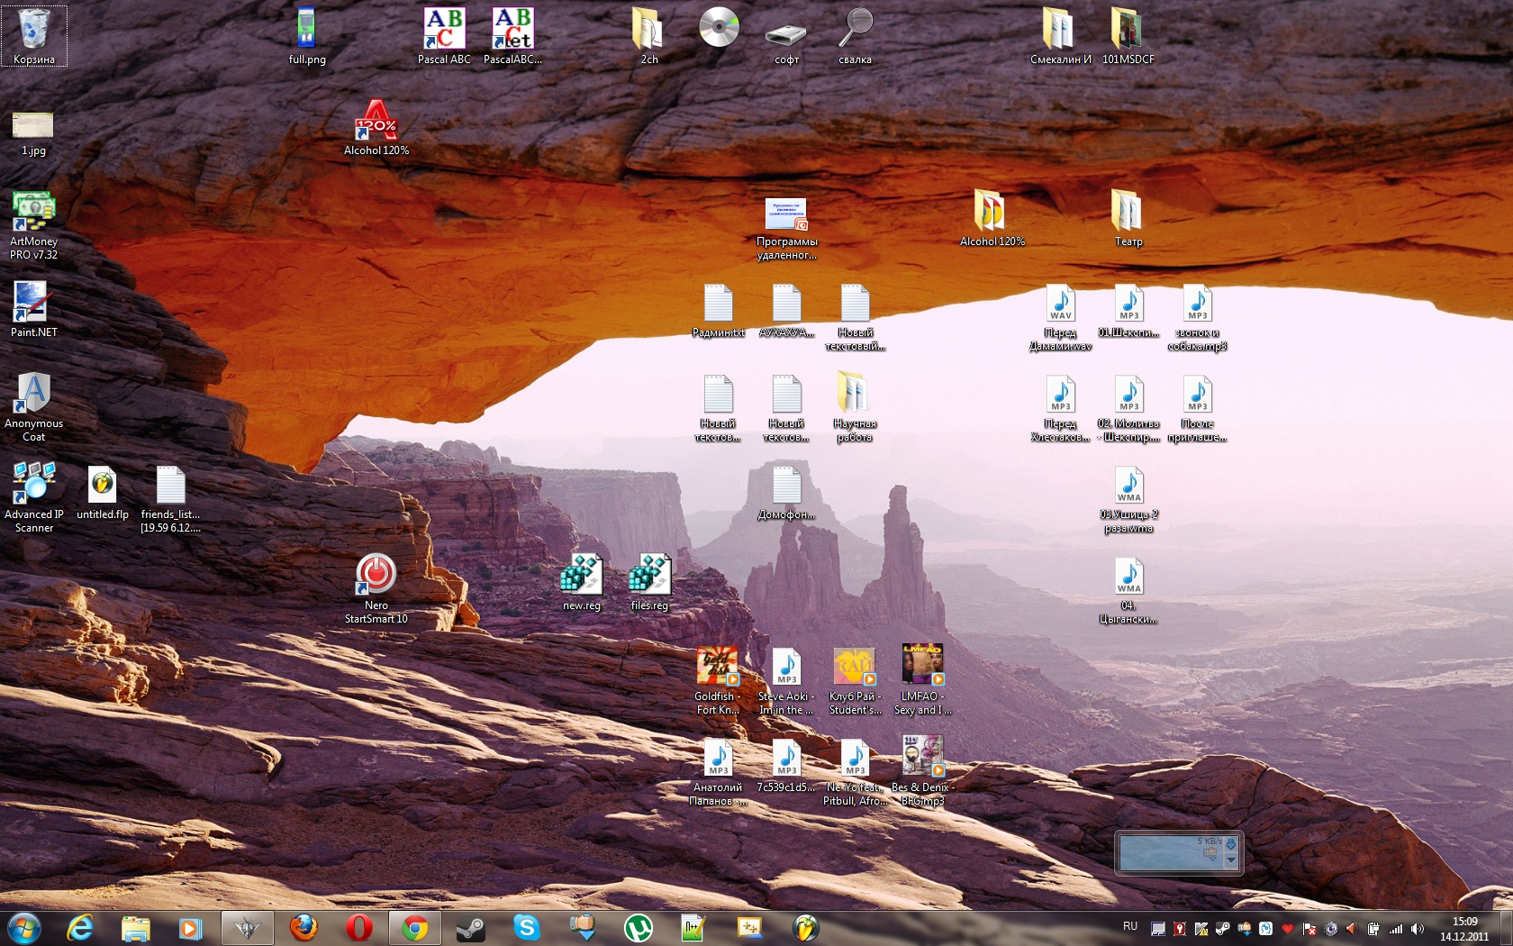Select the files.reg registry file

pyautogui.click(x=649, y=582)
